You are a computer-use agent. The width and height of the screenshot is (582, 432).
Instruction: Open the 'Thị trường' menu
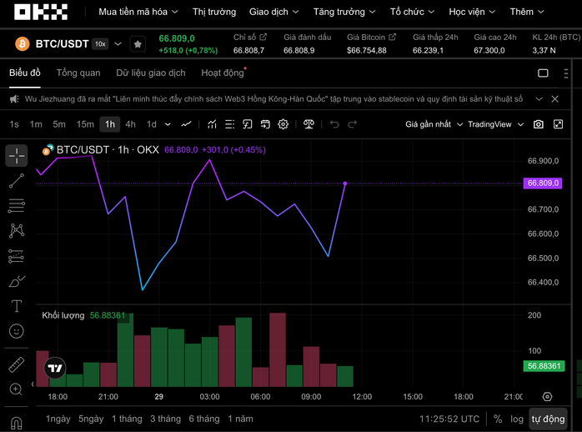(215, 13)
